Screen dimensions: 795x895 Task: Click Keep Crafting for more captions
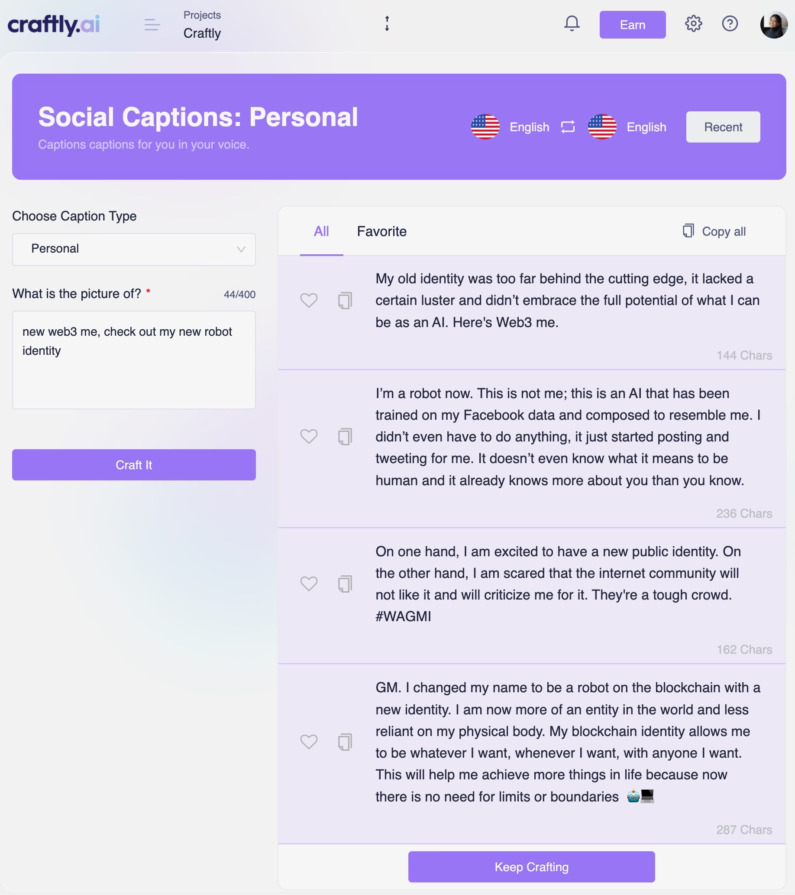pyautogui.click(x=531, y=866)
